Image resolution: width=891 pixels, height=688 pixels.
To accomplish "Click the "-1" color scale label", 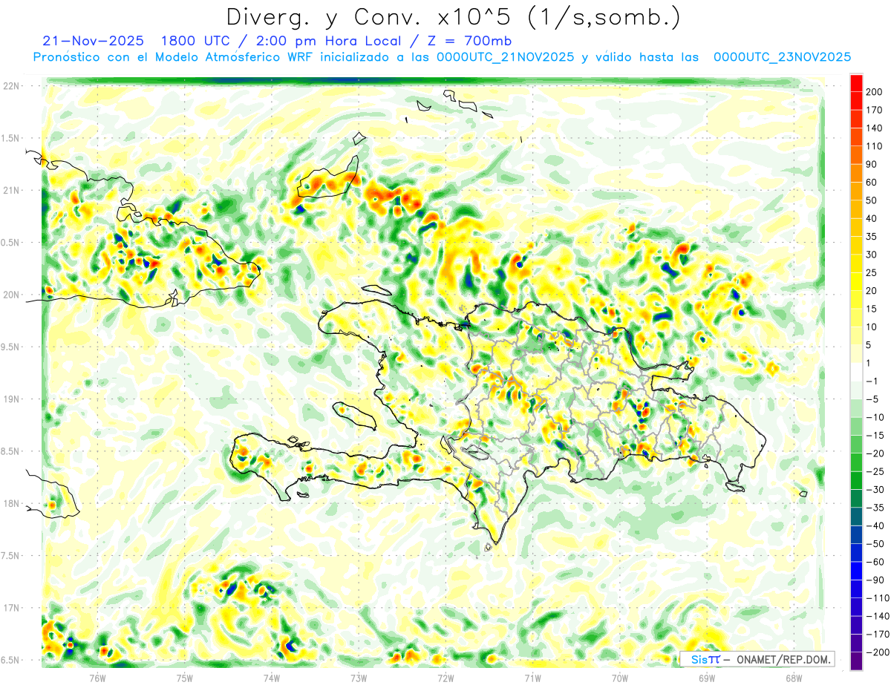I will coord(872,381).
